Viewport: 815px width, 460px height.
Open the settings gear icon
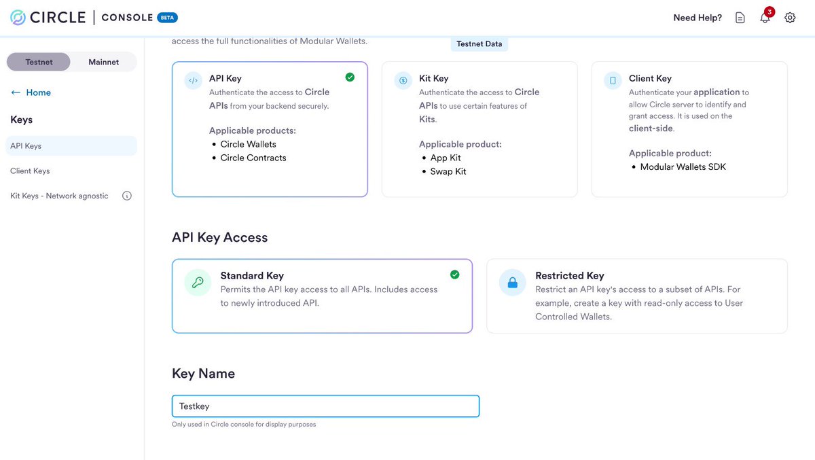pos(790,18)
